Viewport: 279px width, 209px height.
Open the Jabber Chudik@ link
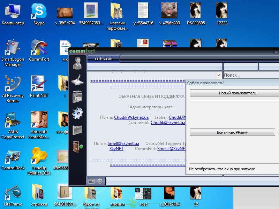[177, 117]
